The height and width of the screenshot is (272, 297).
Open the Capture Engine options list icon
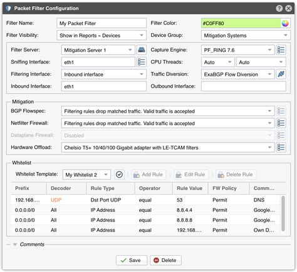(281, 50)
